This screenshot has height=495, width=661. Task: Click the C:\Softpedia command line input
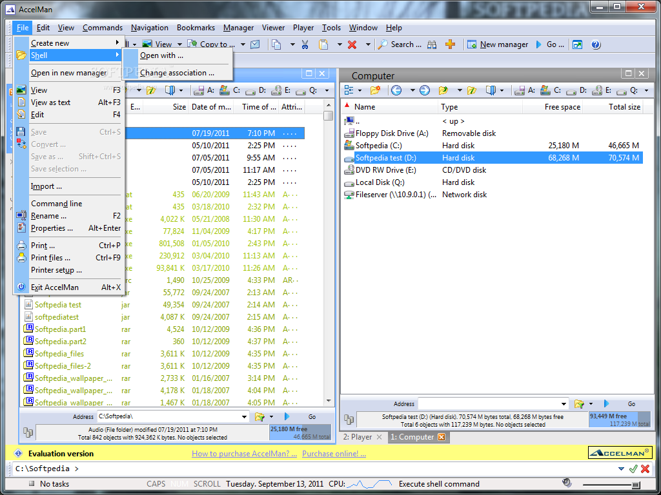pyautogui.click(x=314, y=469)
